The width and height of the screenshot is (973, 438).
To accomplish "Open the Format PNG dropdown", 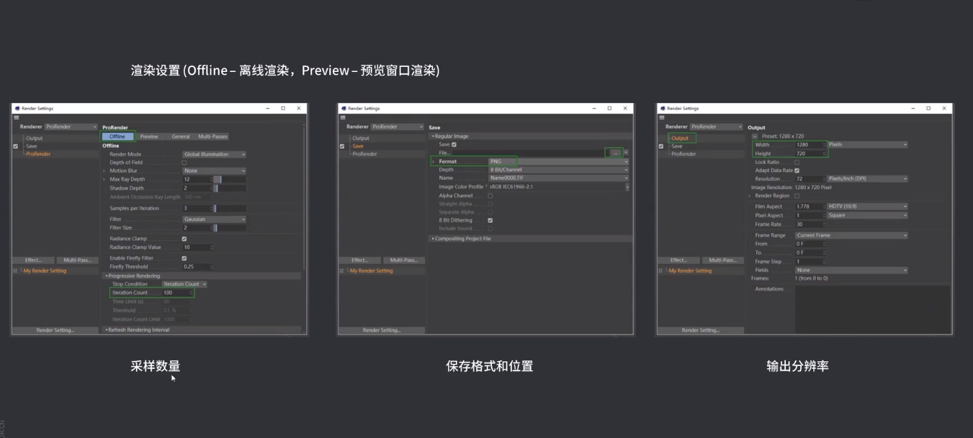I will click(558, 162).
